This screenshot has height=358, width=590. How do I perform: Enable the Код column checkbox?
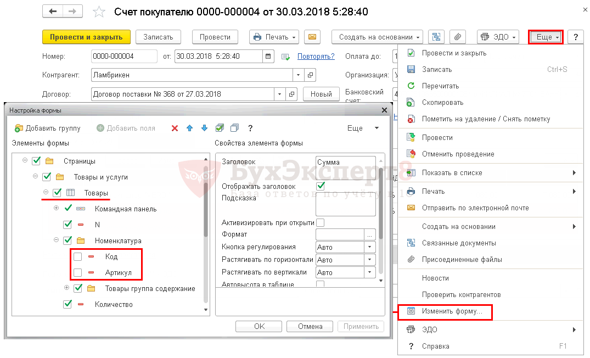click(x=78, y=256)
